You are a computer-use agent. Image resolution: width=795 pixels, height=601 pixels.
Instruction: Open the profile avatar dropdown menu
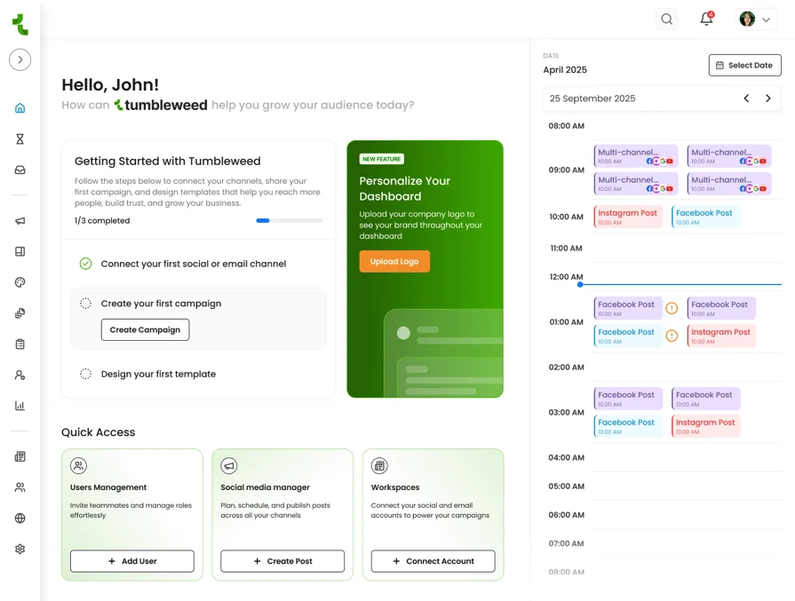tap(755, 20)
